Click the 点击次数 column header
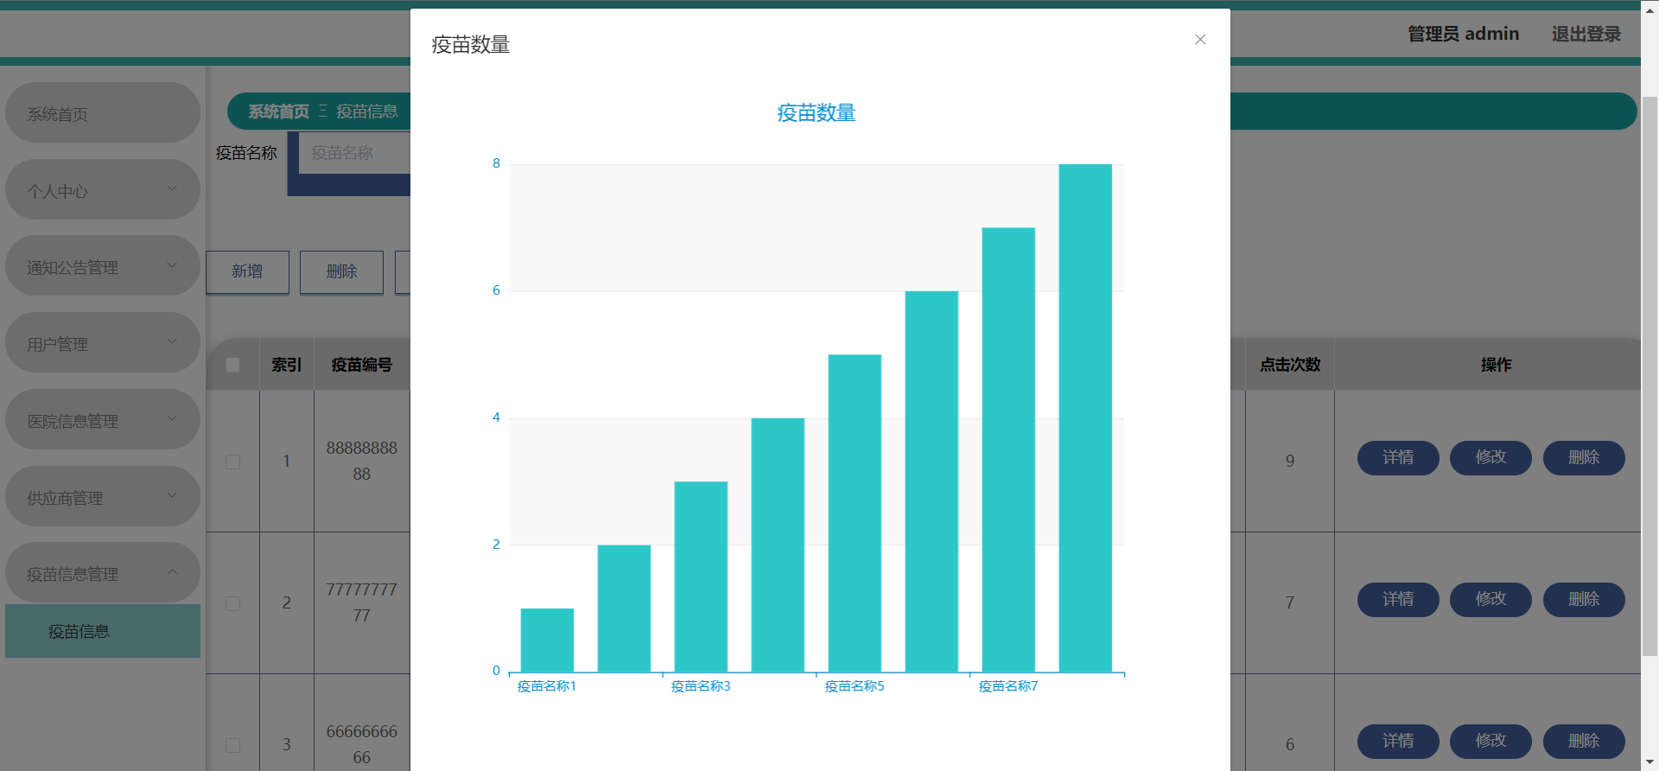This screenshot has width=1659, height=771. point(1290,365)
